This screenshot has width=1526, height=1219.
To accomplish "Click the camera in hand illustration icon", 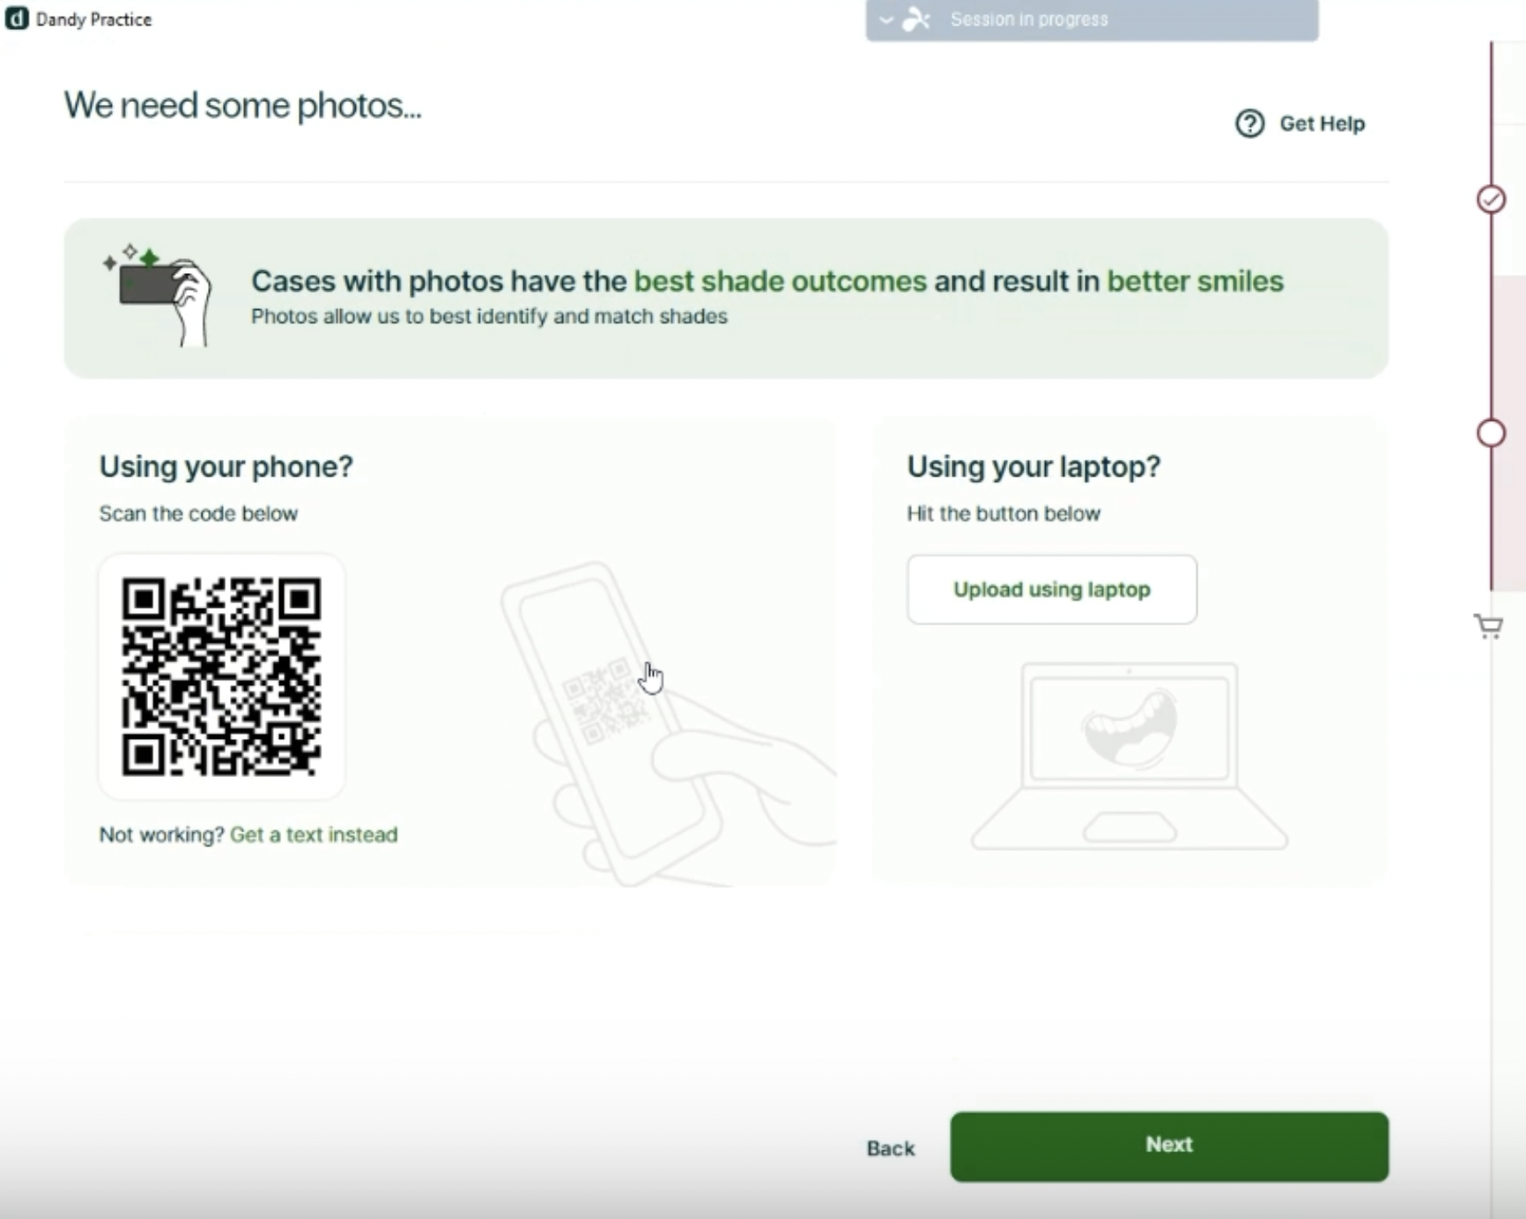I will click(159, 295).
